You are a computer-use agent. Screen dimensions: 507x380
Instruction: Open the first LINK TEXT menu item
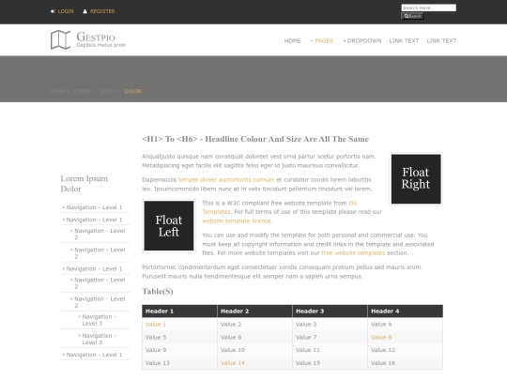pyautogui.click(x=404, y=40)
